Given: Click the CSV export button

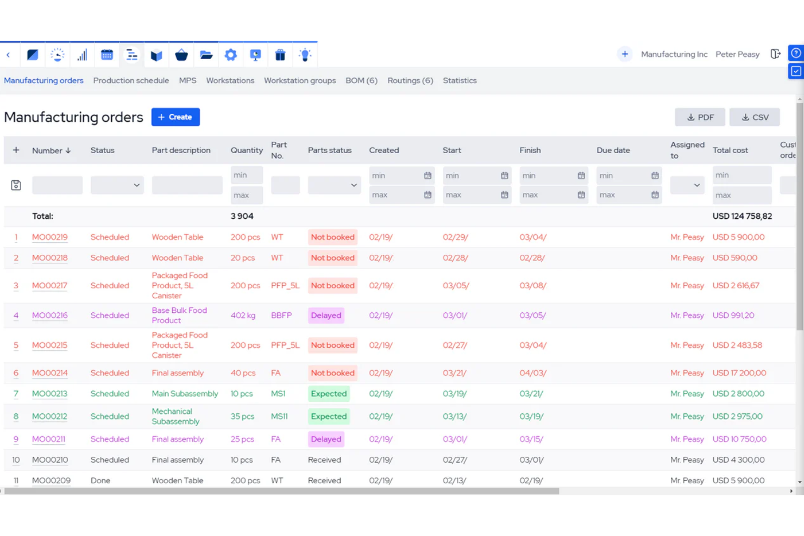Looking at the screenshot, I should point(755,117).
